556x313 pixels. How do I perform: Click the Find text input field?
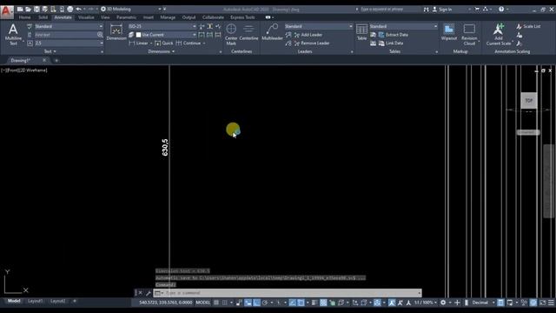point(65,35)
